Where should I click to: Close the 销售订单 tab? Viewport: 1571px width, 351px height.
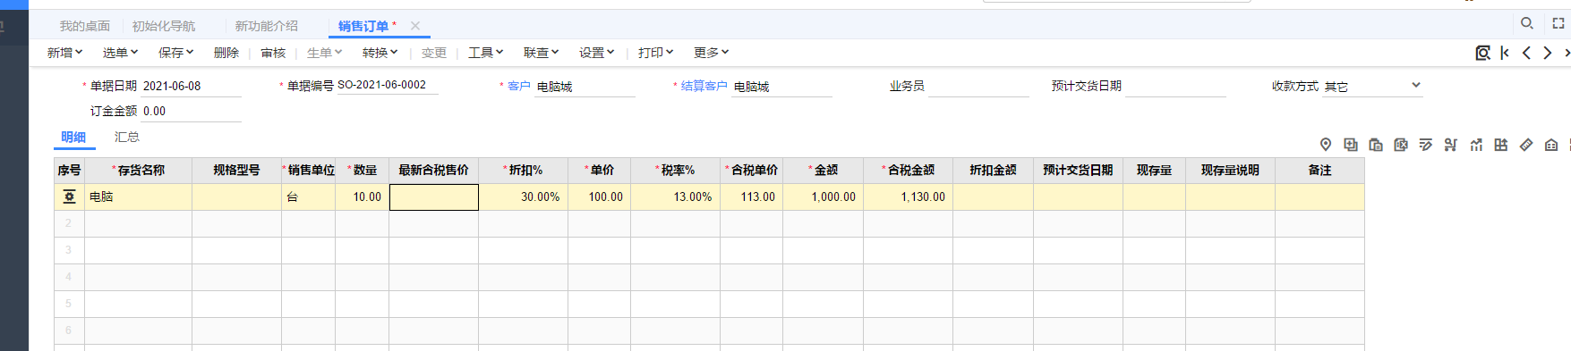pyautogui.click(x=415, y=26)
